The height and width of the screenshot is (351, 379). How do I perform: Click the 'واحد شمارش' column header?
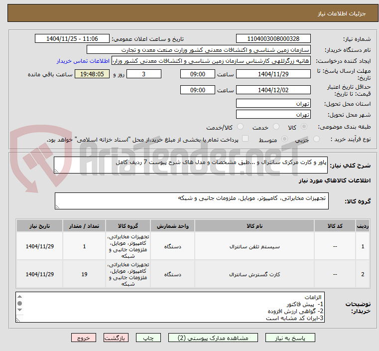click(x=172, y=226)
